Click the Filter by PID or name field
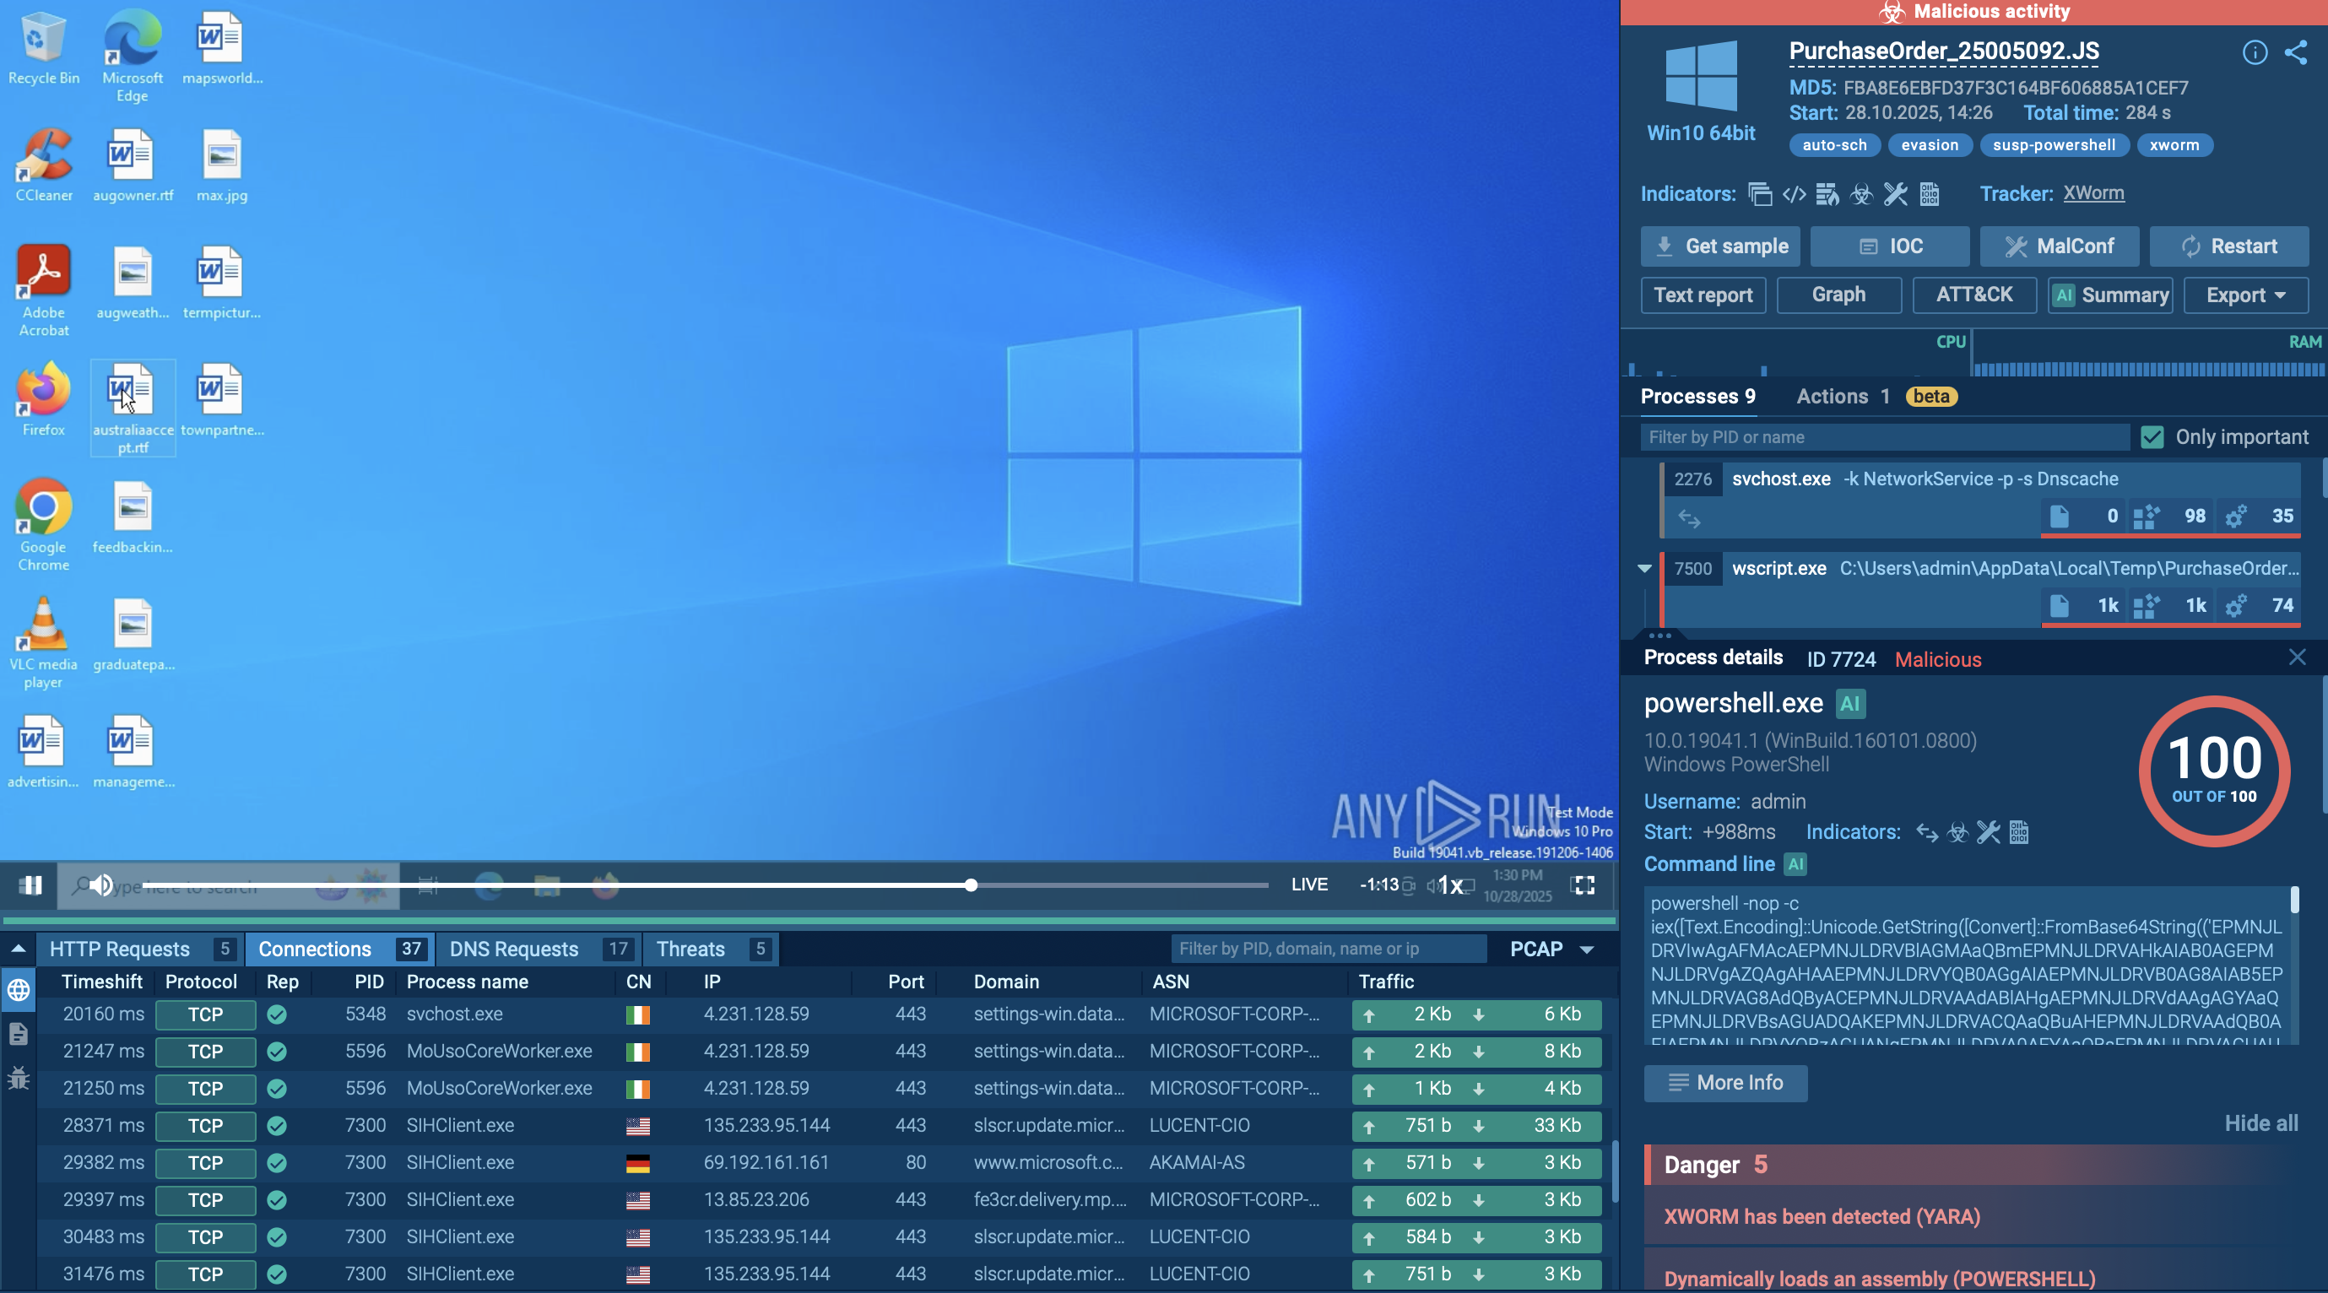The image size is (2328, 1293). (1883, 437)
